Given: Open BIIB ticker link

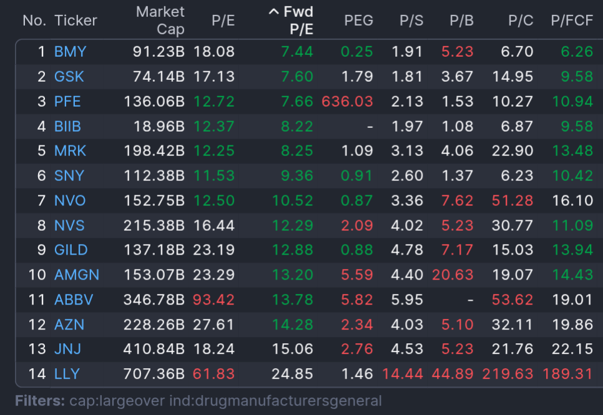Looking at the screenshot, I should (67, 127).
